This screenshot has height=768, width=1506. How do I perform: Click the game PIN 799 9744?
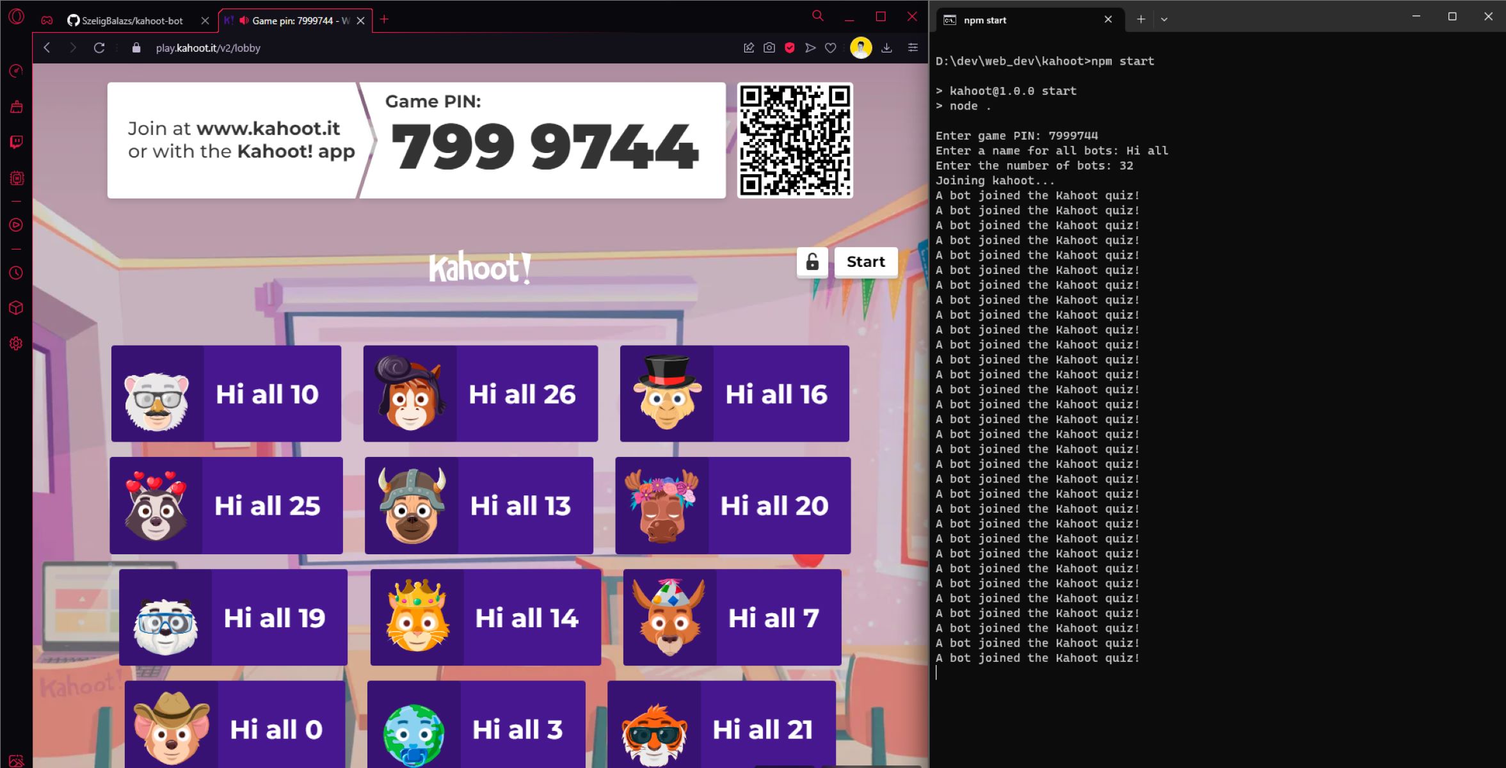[x=545, y=146]
